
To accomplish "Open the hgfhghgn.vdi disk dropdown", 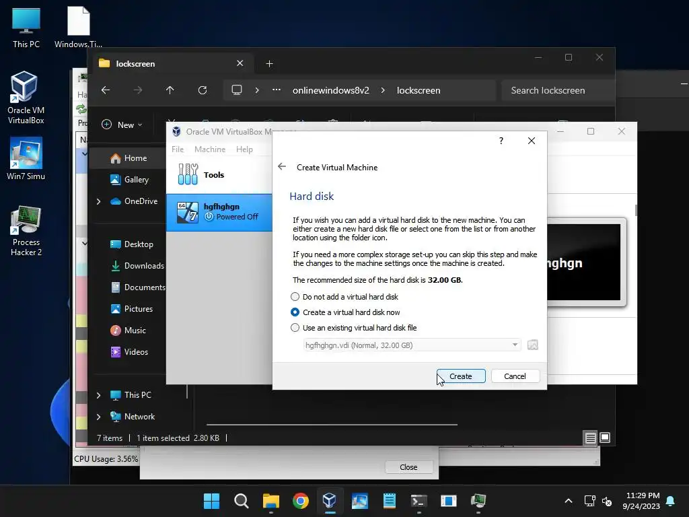I will tap(412, 345).
